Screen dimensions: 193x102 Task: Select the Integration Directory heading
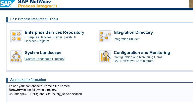pos(133,33)
